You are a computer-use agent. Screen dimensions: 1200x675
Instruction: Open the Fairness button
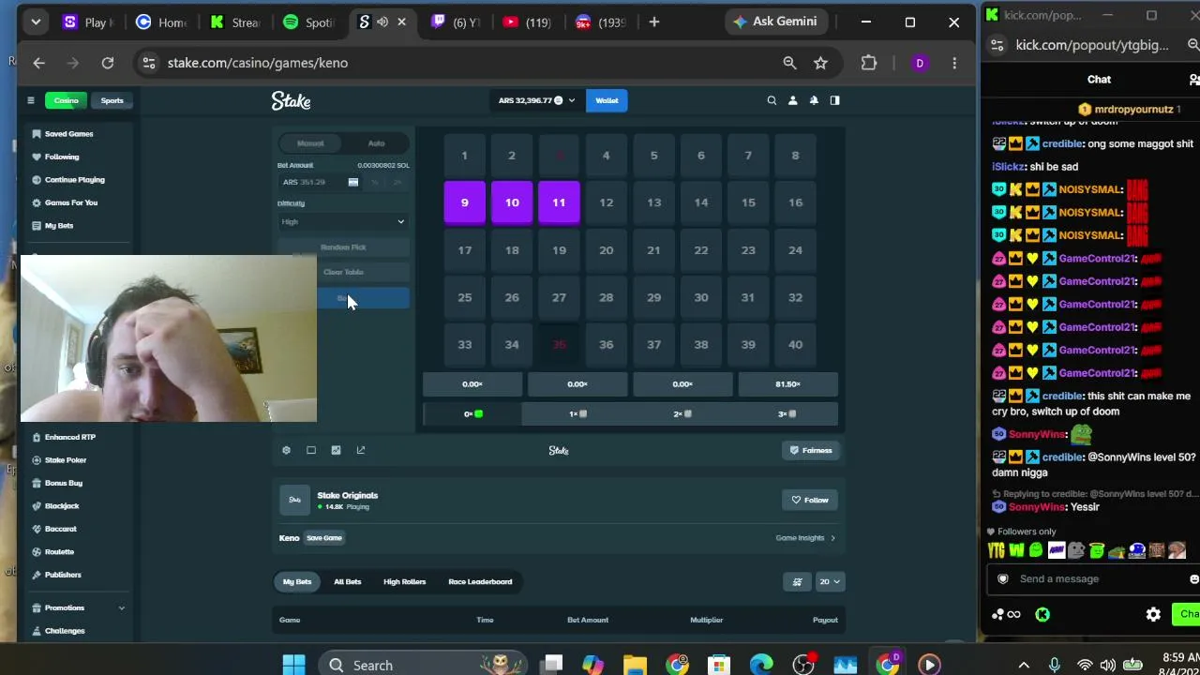coord(811,451)
